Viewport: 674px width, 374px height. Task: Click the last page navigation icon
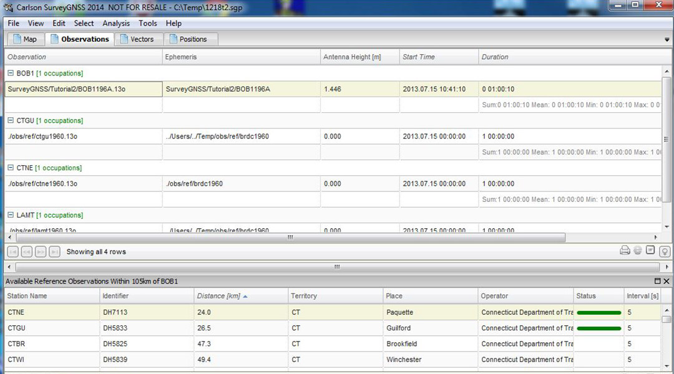(55, 252)
